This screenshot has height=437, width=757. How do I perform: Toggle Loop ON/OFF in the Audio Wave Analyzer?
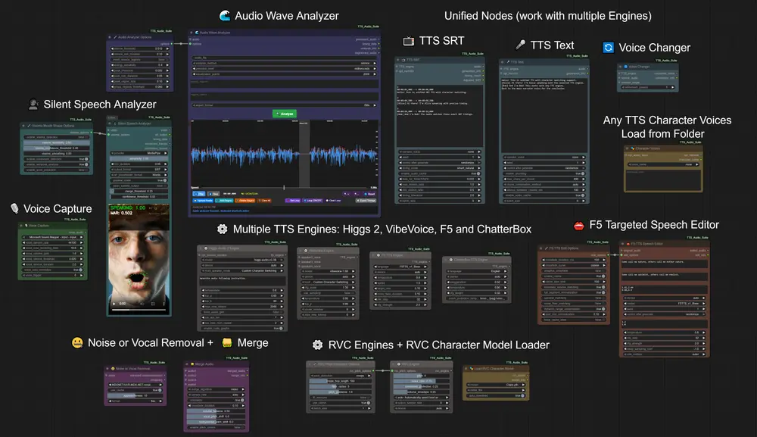pos(312,201)
